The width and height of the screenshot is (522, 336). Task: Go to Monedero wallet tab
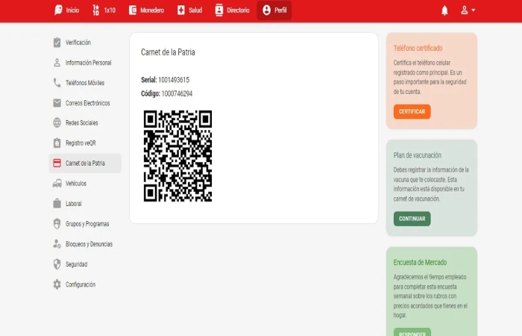(x=146, y=10)
